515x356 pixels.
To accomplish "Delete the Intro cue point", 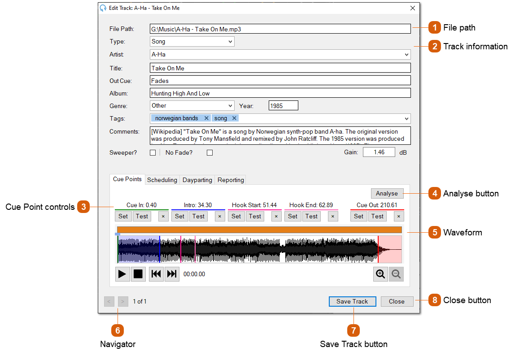I will [220, 216].
